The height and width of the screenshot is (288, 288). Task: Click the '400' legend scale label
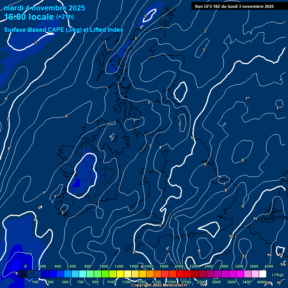tap(58, 266)
